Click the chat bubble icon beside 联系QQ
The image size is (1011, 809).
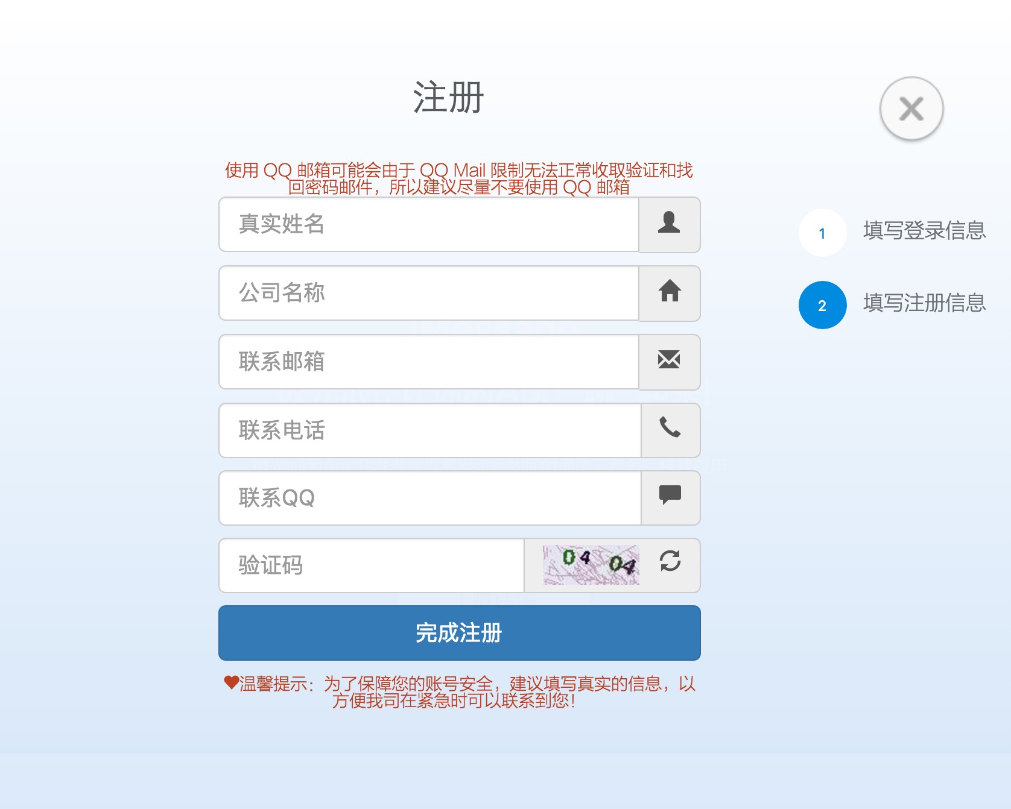point(670,495)
